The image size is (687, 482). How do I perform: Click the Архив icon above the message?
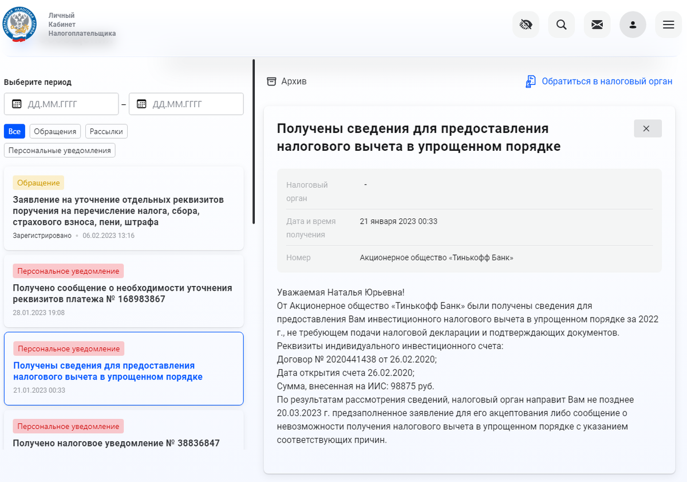point(271,81)
